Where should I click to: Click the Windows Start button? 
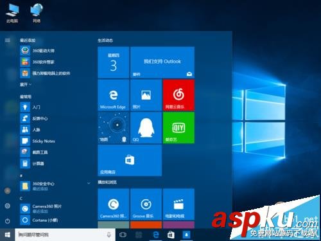(8, 235)
